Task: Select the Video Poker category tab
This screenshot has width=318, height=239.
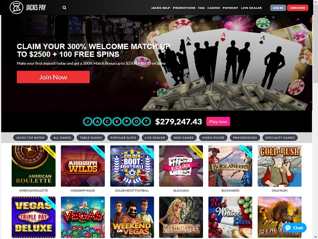Action: coord(213,138)
